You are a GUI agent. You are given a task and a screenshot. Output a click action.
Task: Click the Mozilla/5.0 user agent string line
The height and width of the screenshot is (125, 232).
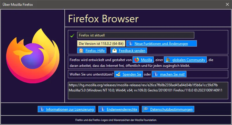click(146, 90)
